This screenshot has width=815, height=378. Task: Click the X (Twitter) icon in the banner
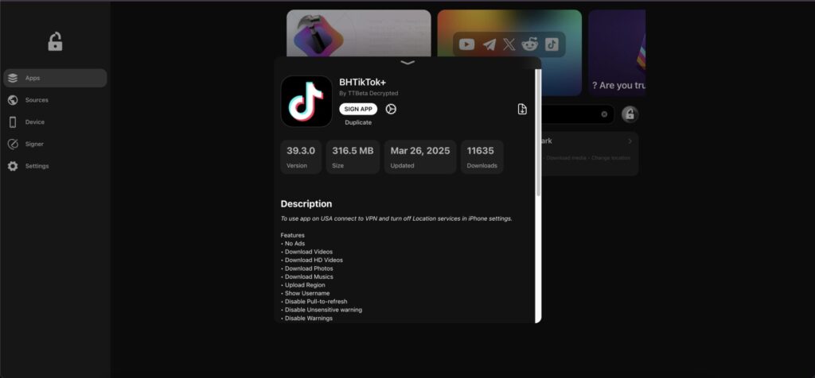[509, 44]
